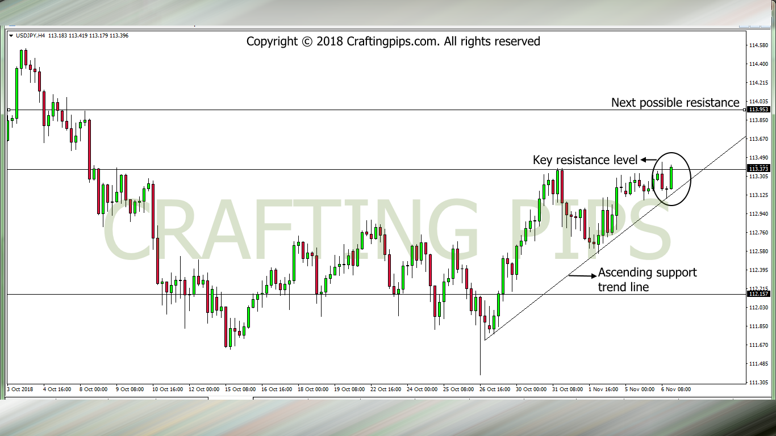Click the 114.215 price on the scale
776x436 pixels.
click(x=759, y=83)
